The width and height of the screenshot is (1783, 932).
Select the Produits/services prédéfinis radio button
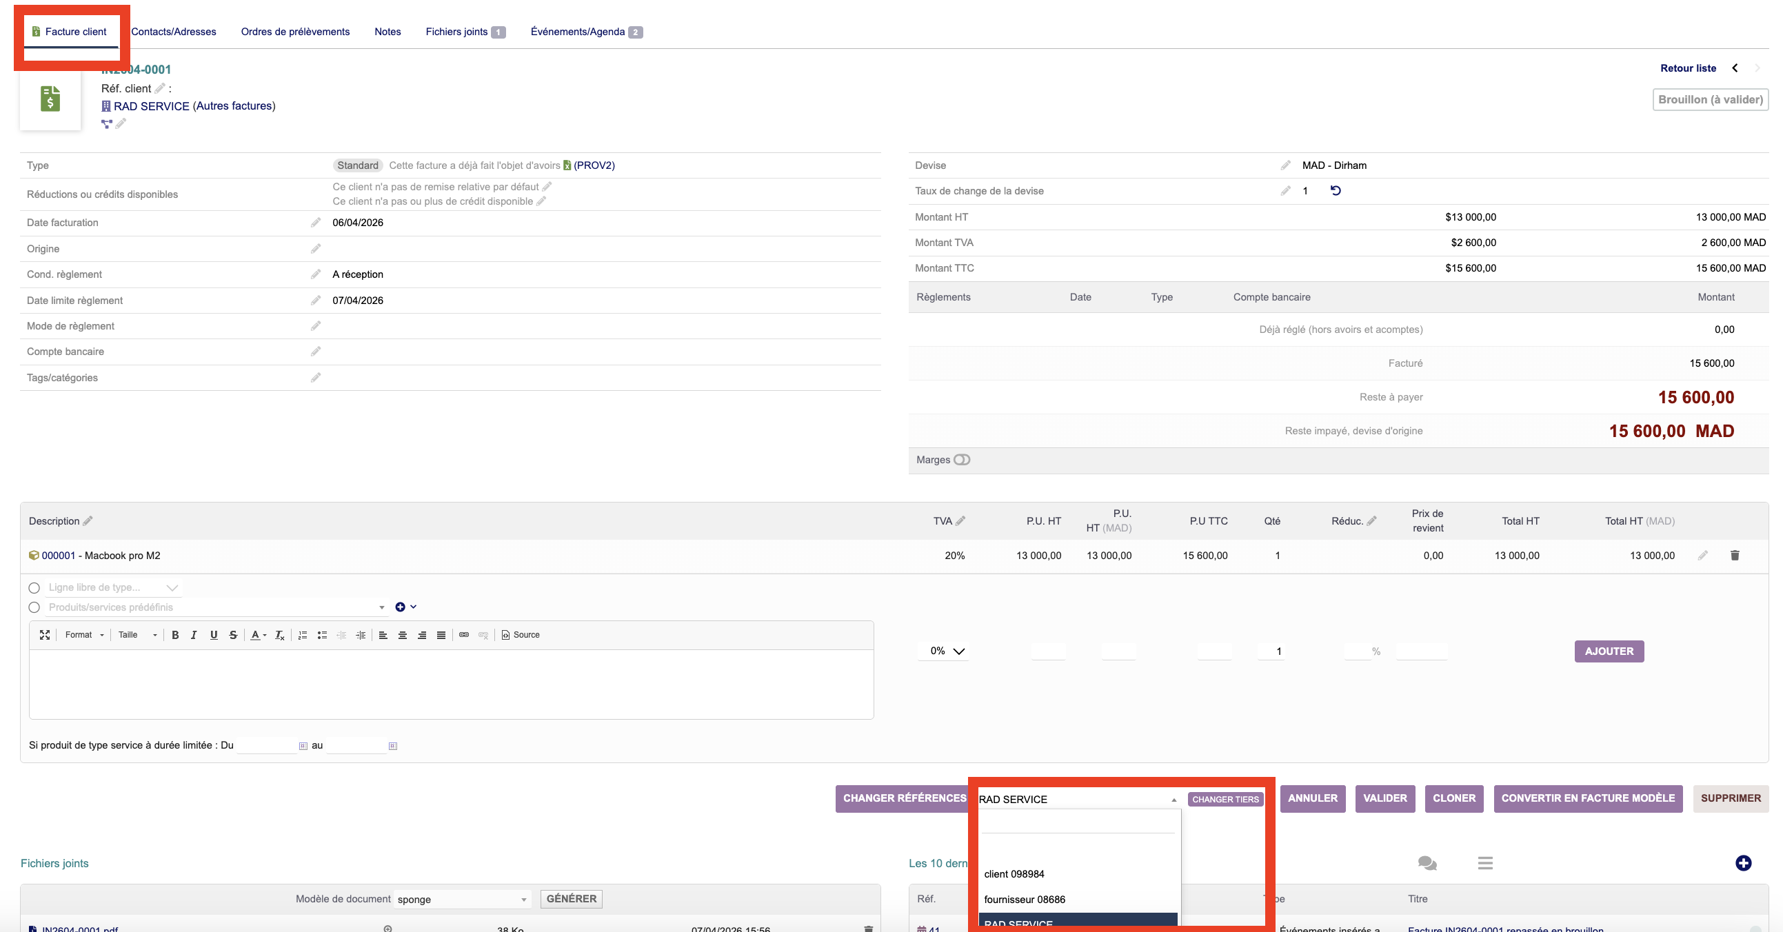(34, 607)
